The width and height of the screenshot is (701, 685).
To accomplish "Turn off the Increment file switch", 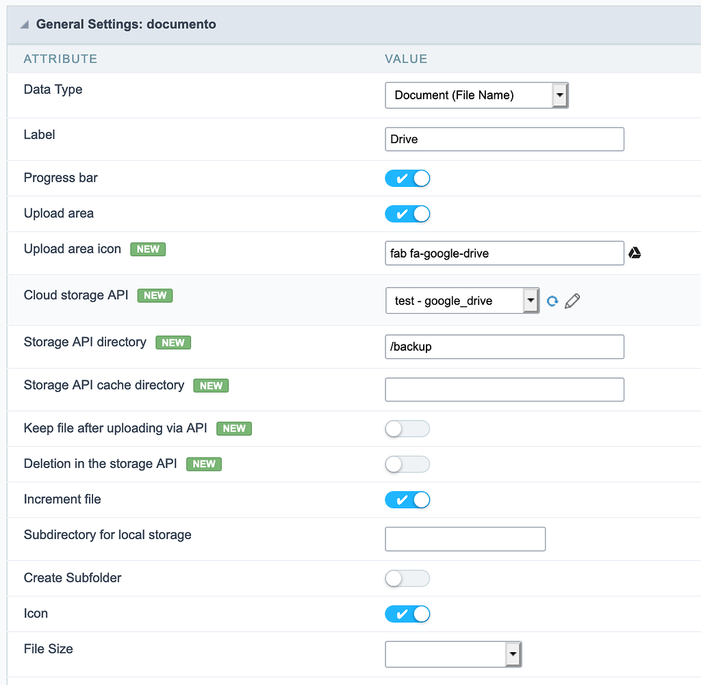I will pyautogui.click(x=407, y=500).
